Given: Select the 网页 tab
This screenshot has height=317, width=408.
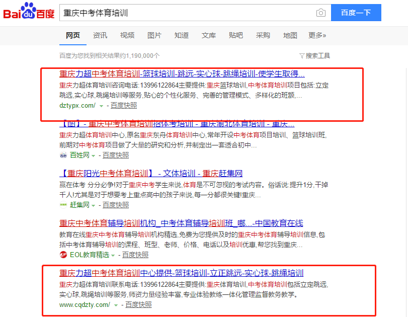Looking at the screenshot, I should [73, 35].
